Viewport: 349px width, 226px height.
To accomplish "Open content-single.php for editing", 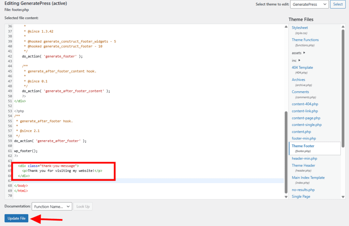I will (306, 125).
